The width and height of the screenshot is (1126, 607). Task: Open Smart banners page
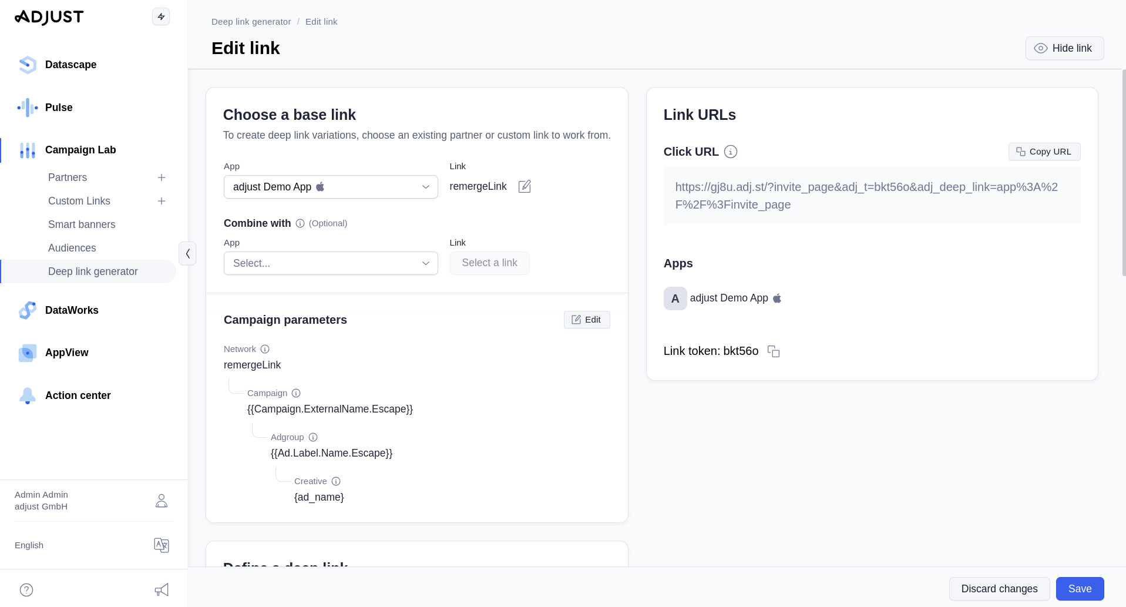pos(82,224)
